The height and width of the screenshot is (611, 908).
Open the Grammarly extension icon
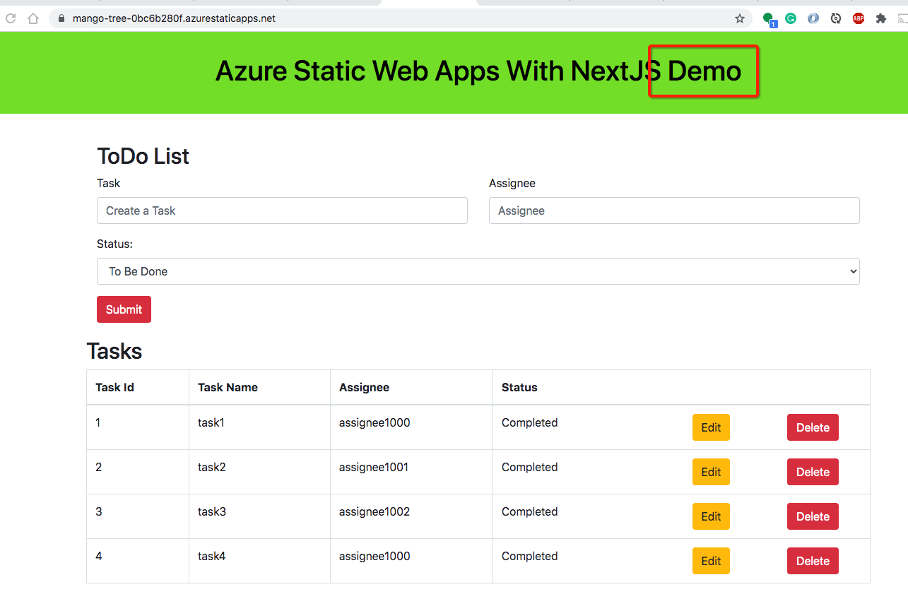click(x=791, y=18)
